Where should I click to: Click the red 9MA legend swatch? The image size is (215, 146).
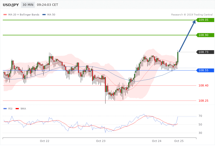(x=17, y=109)
